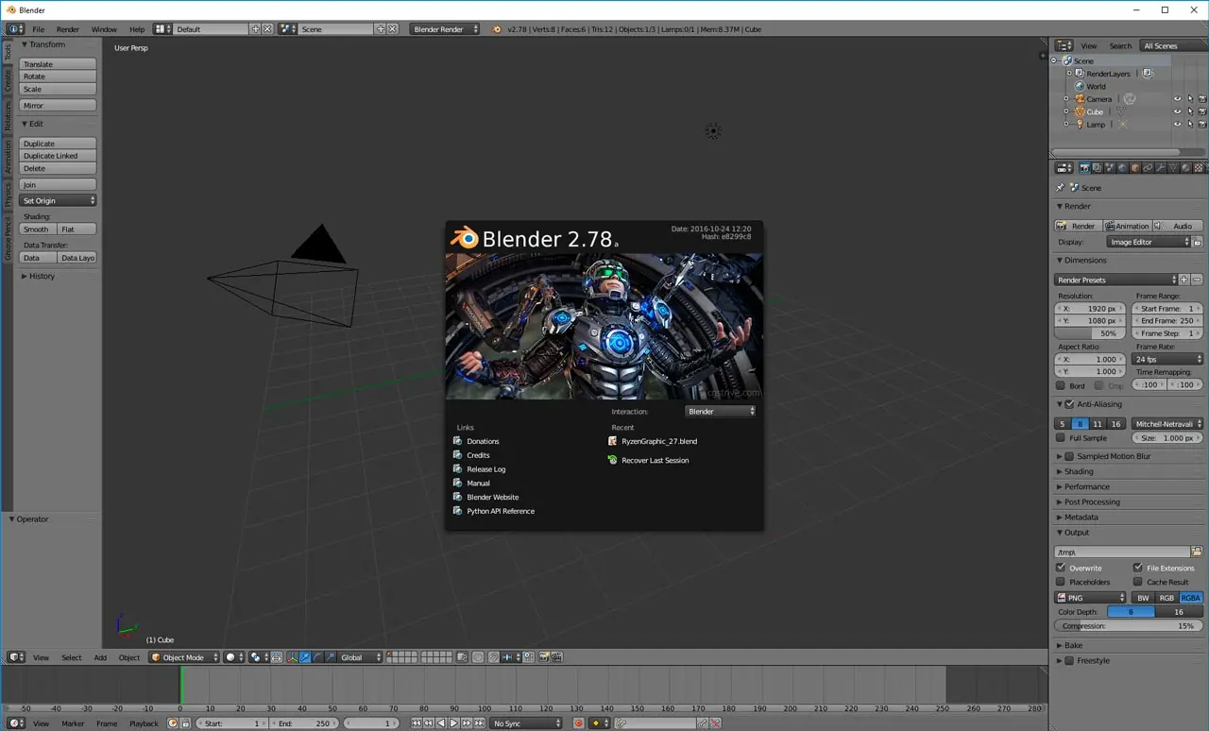Image resolution: width=1209 pixels, height=731 pixels.
Task: Open the Playback menu in timeline
Action: 144,723
